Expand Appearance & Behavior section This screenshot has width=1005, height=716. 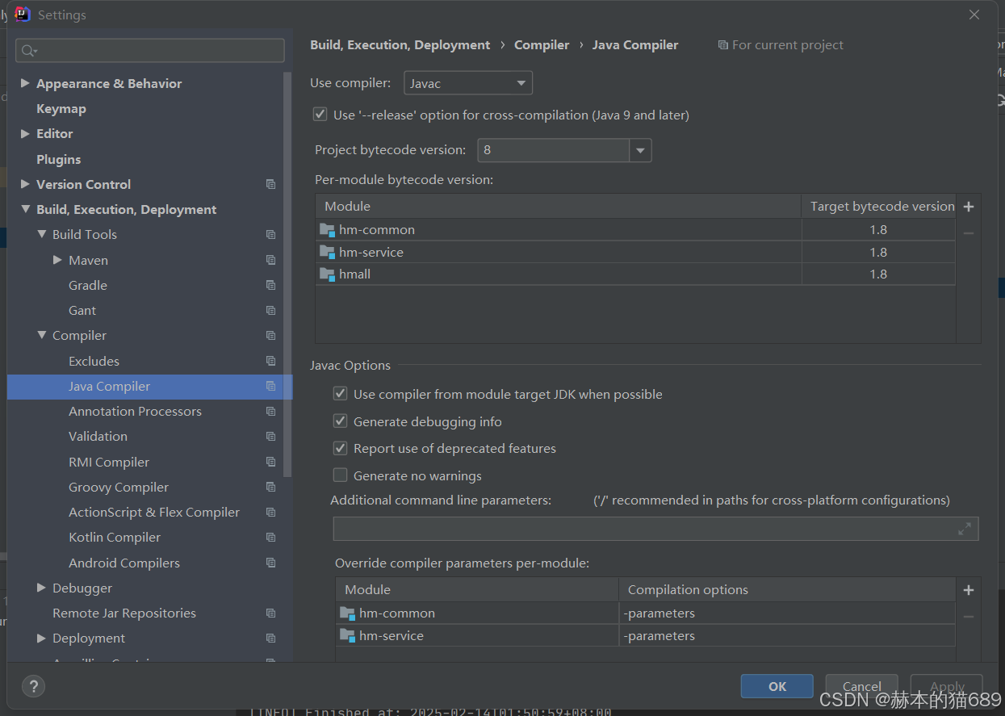tap(25, 83)
